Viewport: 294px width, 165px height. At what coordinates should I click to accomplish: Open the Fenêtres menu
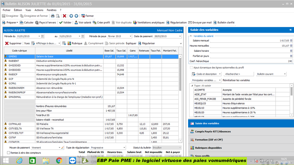click(52, 10)
